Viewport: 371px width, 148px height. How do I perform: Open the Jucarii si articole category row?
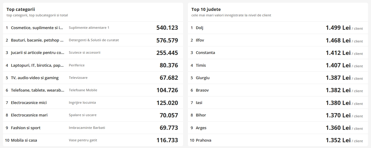coord(37,52)
